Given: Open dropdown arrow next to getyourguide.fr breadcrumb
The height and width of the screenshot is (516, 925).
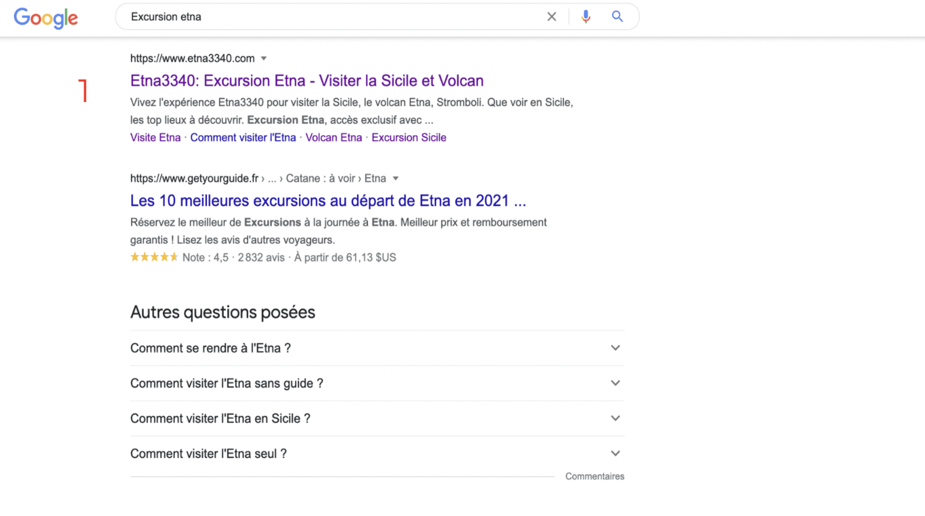Looking at the screenshot, I should pyautogui.click(x=396, y=179).
